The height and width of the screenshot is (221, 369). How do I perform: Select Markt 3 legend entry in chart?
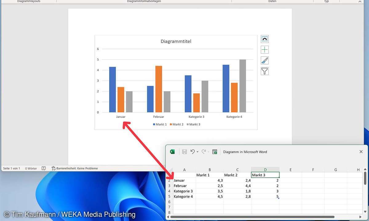(193, 124)
